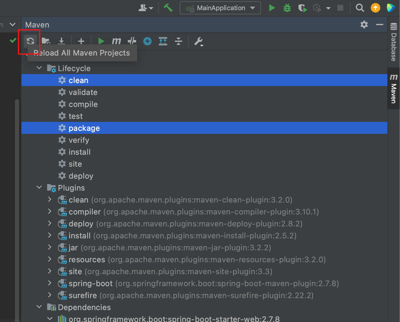
Task: Click the Add Maven Projects plus icon
Action: click(x=81, y=41)
